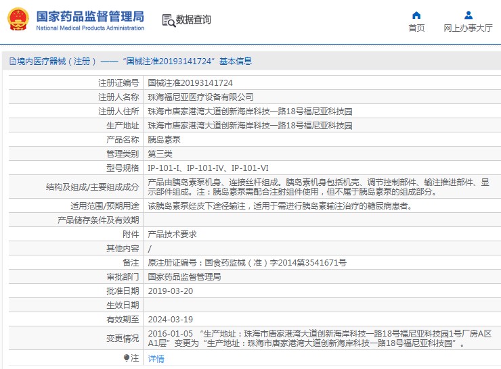Click the 审批部门 approval department value

tap(184, 277)
